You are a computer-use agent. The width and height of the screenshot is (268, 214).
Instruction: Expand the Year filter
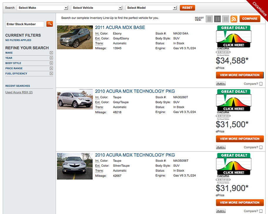tap(51, 58)
